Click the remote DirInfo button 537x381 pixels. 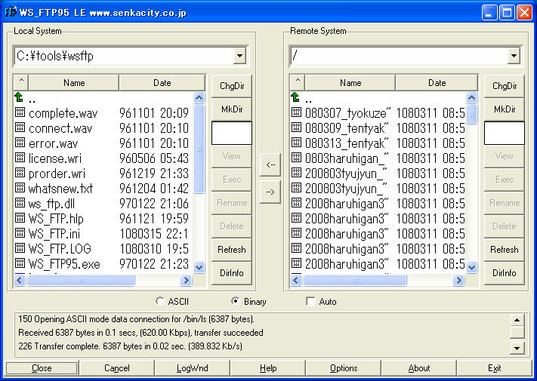point(505,273)
